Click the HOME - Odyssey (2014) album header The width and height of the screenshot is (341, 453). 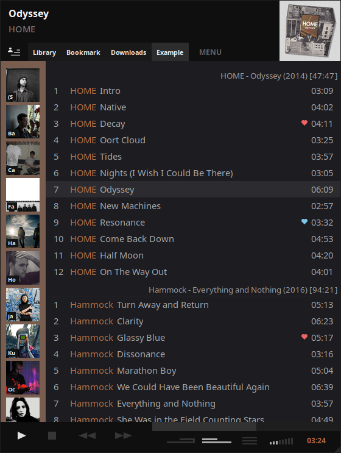click(x=279, y=76)
